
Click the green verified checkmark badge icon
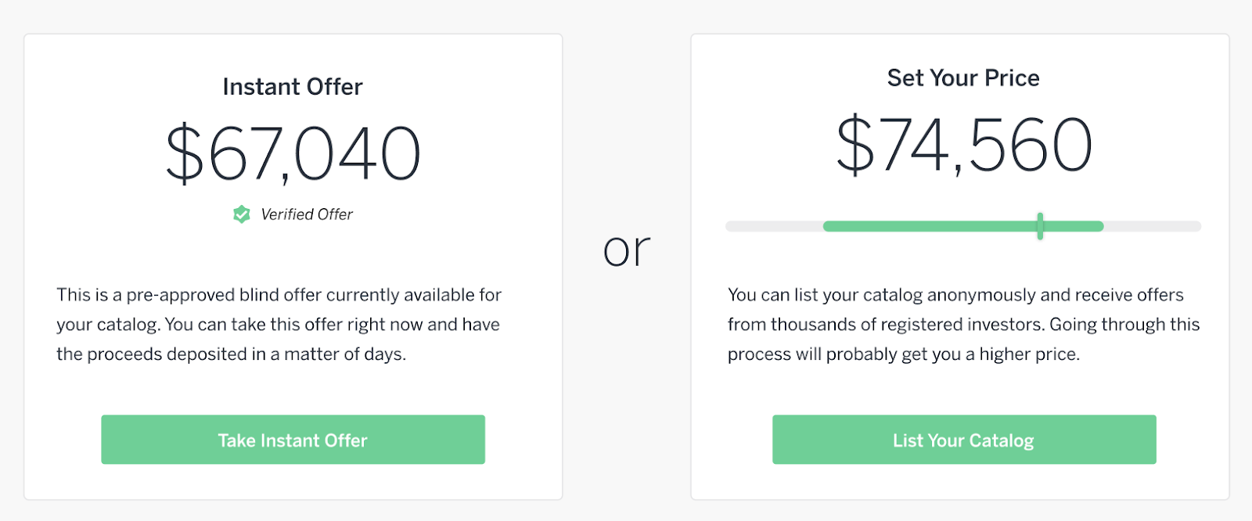[x=242, y=214]
